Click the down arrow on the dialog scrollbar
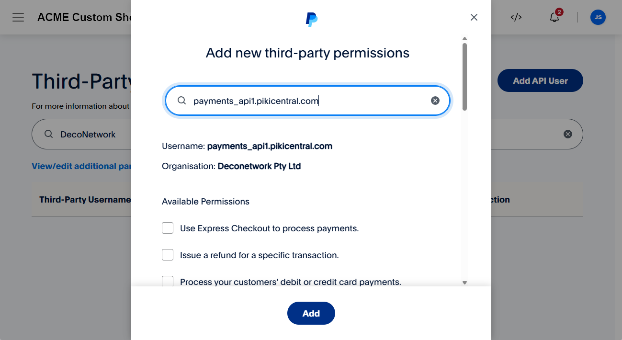 tap(464, 283)
